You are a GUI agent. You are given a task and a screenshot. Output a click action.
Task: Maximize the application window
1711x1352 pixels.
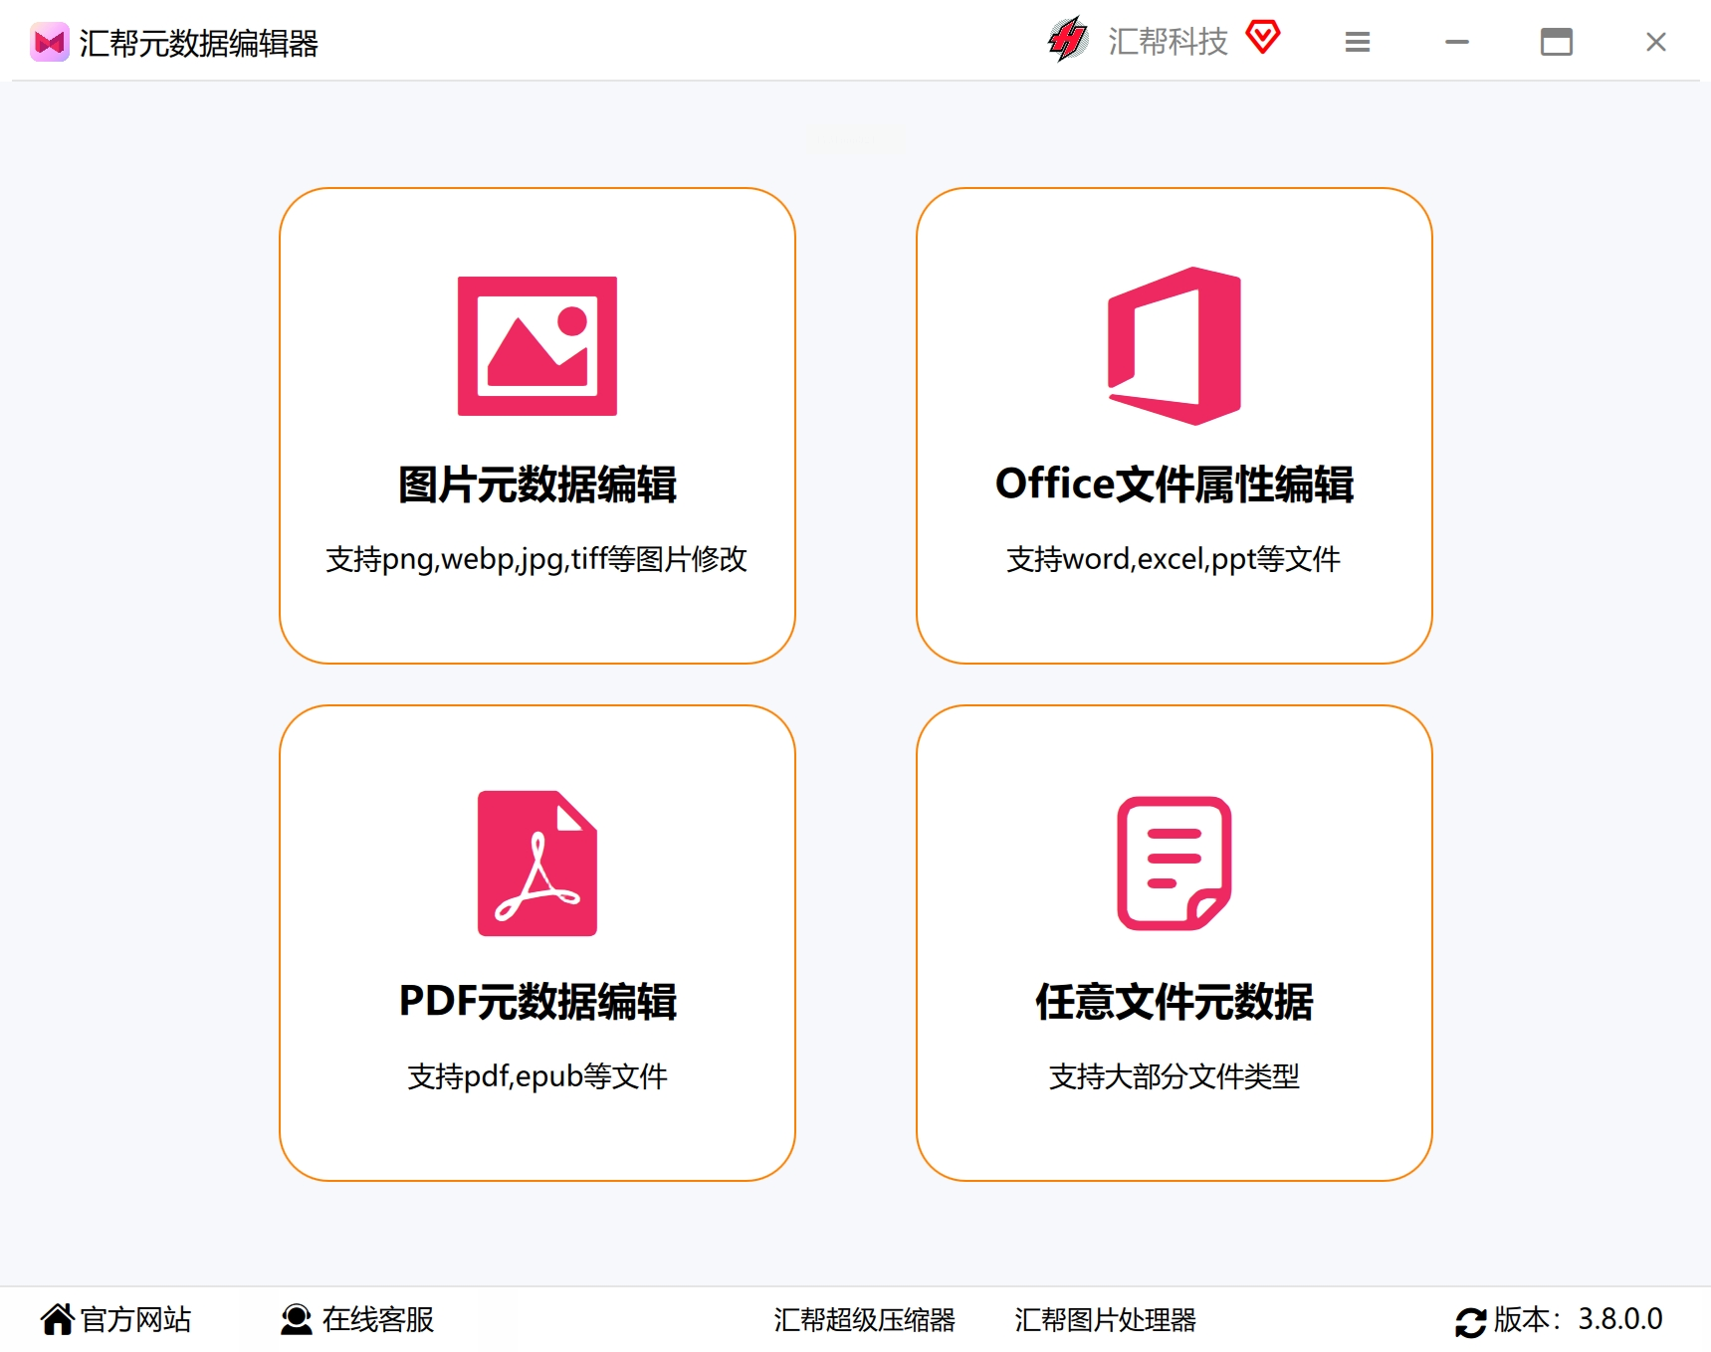pyautogui.click(x=1557, y=42)
